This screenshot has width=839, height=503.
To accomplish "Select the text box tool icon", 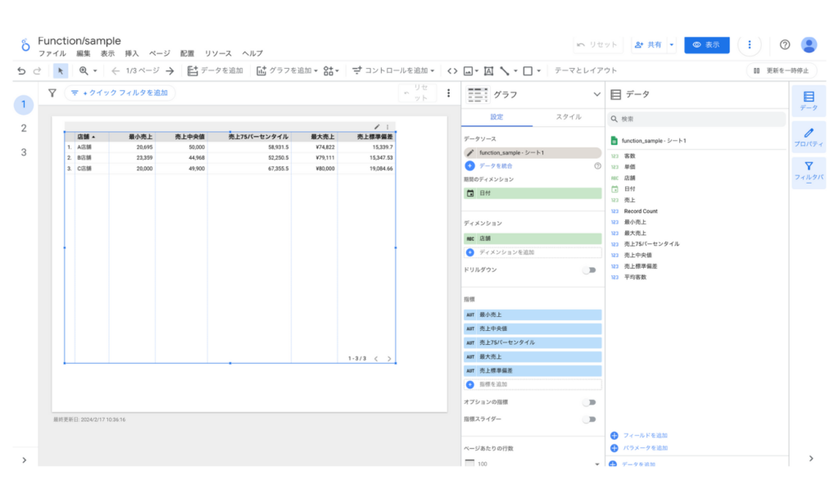I will coord(488,71).
